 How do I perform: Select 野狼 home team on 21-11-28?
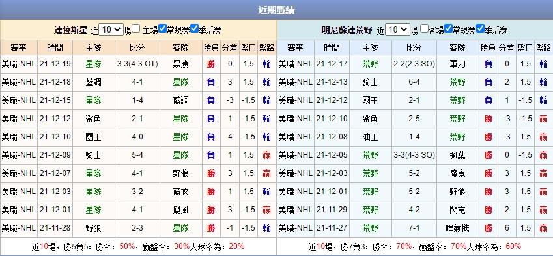tap(93, 228)
